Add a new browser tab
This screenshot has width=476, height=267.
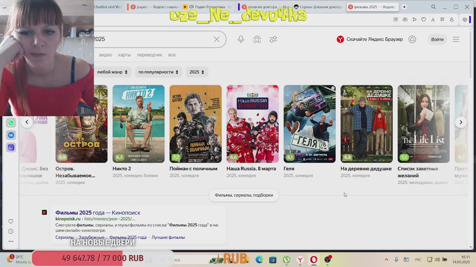404,7
